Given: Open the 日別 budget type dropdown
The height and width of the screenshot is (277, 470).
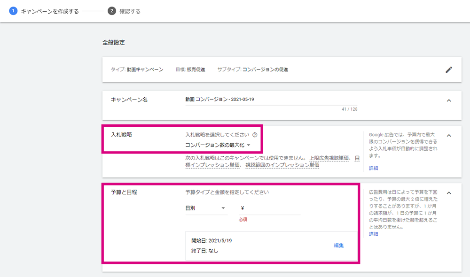Looking at the screenshot, I should tap(206, 208).
